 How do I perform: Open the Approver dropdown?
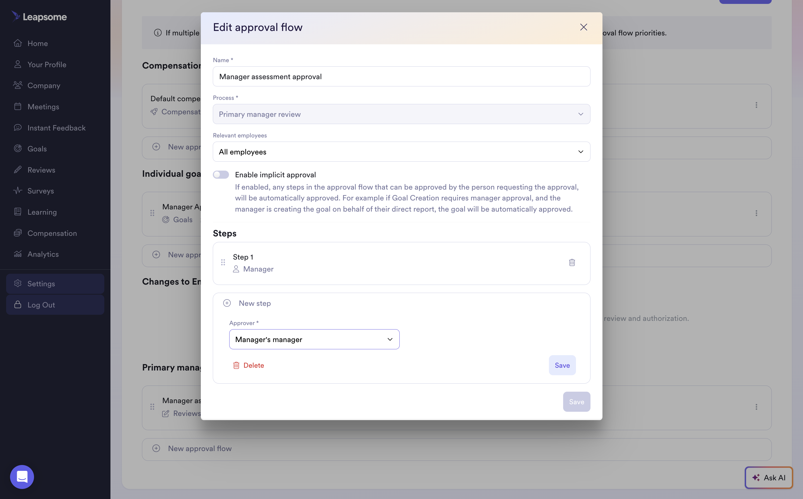click(314, 339)
